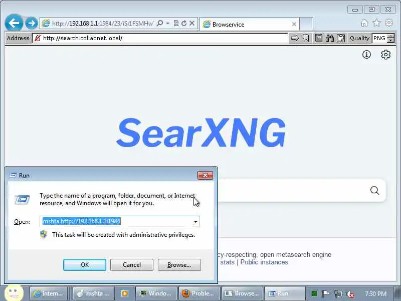Toggle the IE compatibility view icon

pyautogui.click(x=176, y=23)
